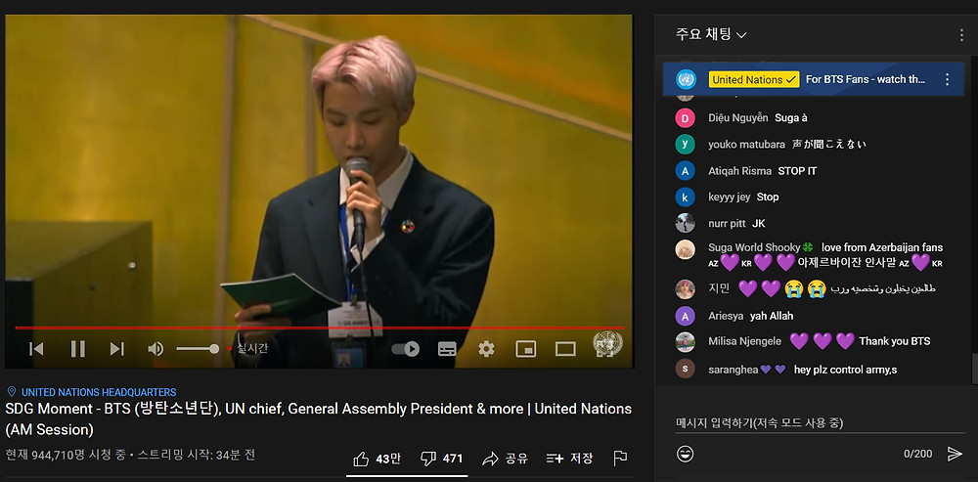Click nurr pitt's 'JK' message
Viewport: 978px width, 482px height.
pyautogui.click(x=759, y=223)
